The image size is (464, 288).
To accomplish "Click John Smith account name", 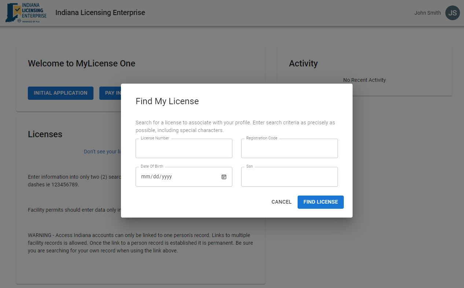I will (x=427, y=13).
